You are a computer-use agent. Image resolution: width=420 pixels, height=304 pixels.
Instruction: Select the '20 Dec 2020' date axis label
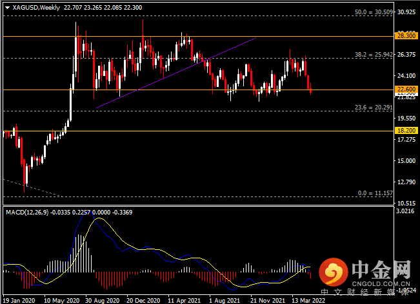click(x=143, y=301)
